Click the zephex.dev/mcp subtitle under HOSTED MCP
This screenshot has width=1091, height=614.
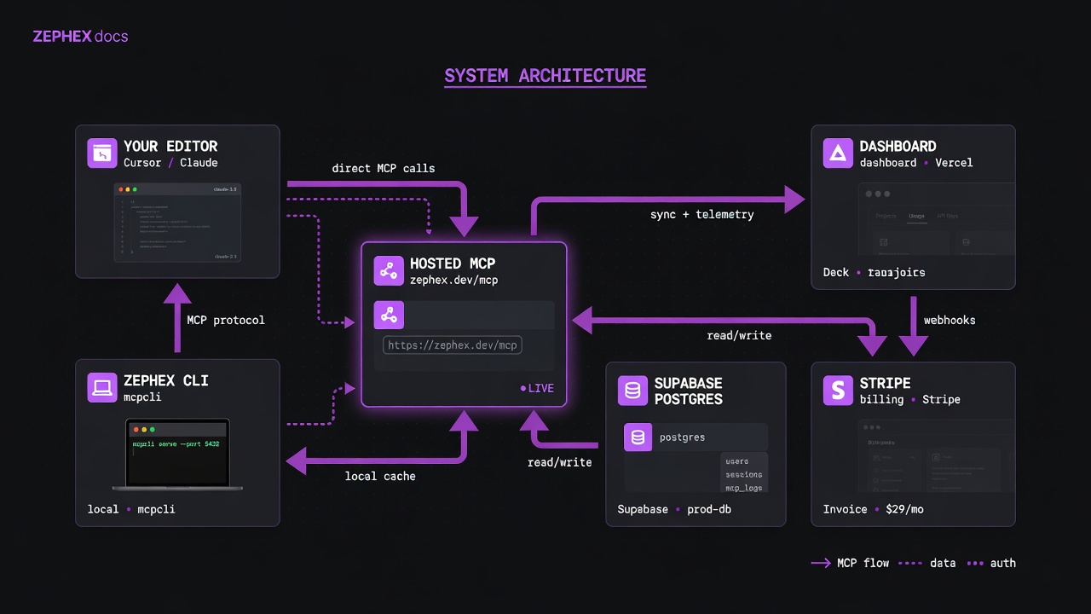[x=454, y=280]
